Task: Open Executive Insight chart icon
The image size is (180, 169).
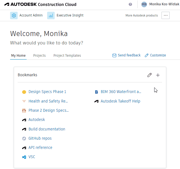Action: (x=51, y=15)
